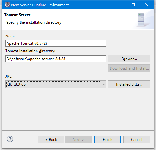The height and width of the screenshot is (150, 156).
Task: Open help via the question mark icon
Action: (x=10, y=139)
